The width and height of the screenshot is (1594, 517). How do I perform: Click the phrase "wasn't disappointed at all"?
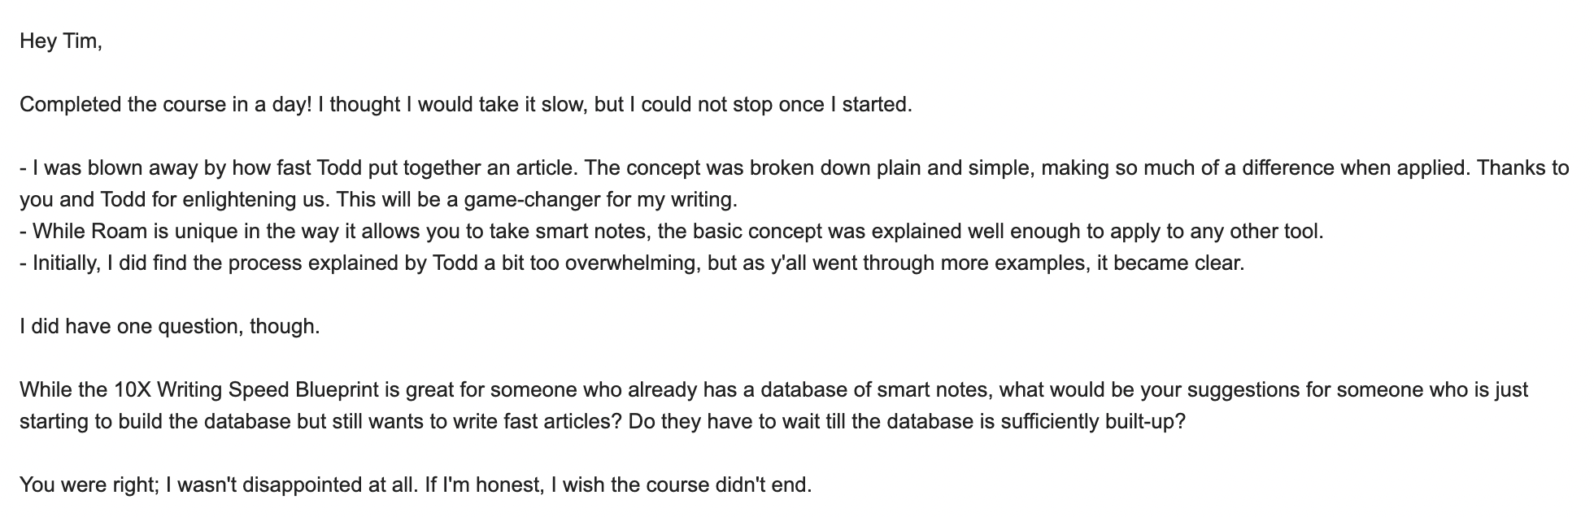(x=297, y=486)
